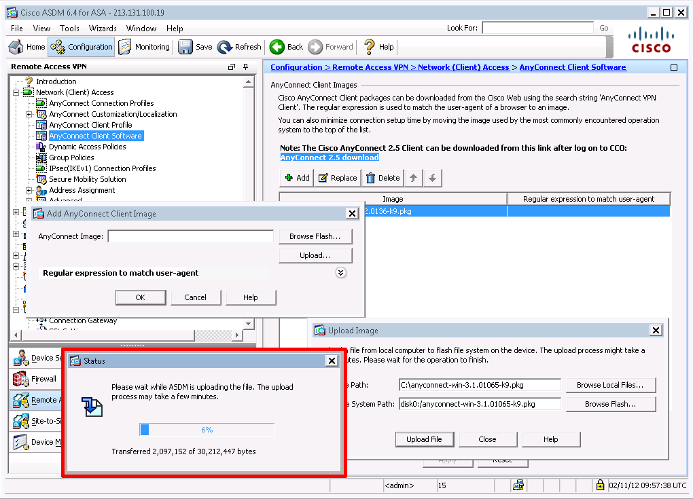The image size is (693, 499).
Task: Click the Upload... button
Action: 315,255
